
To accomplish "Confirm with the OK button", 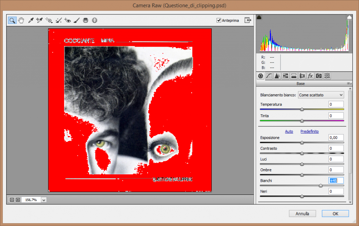I will point(336,214).
